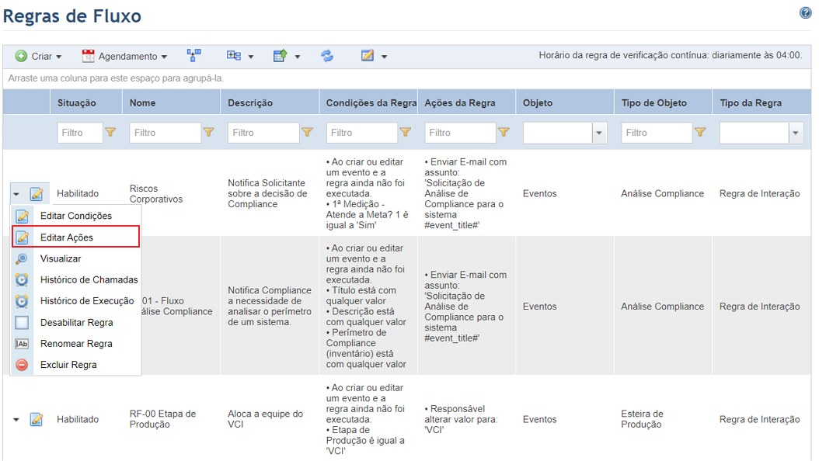Choose Editar Condições from the row menu
This screenshot has width=819, height=461.
75,216
